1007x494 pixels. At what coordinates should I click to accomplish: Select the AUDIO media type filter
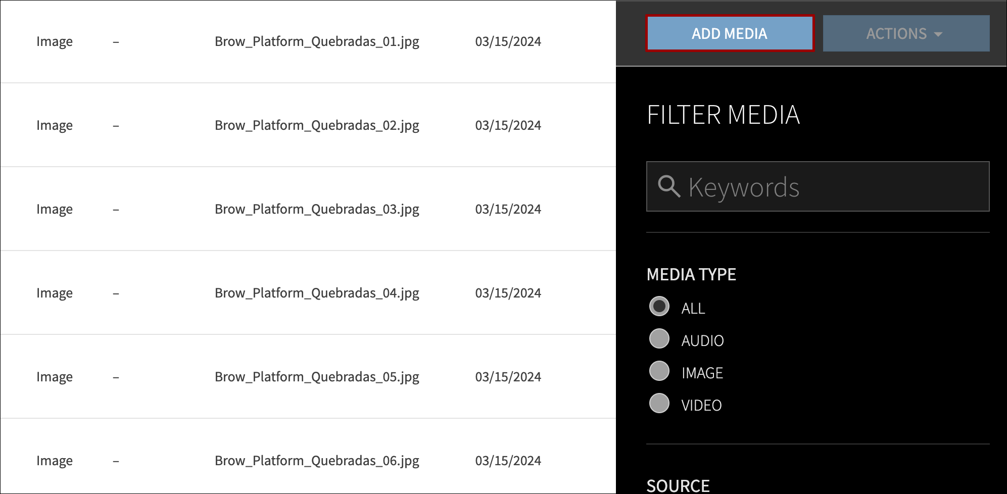click(659, 339)
